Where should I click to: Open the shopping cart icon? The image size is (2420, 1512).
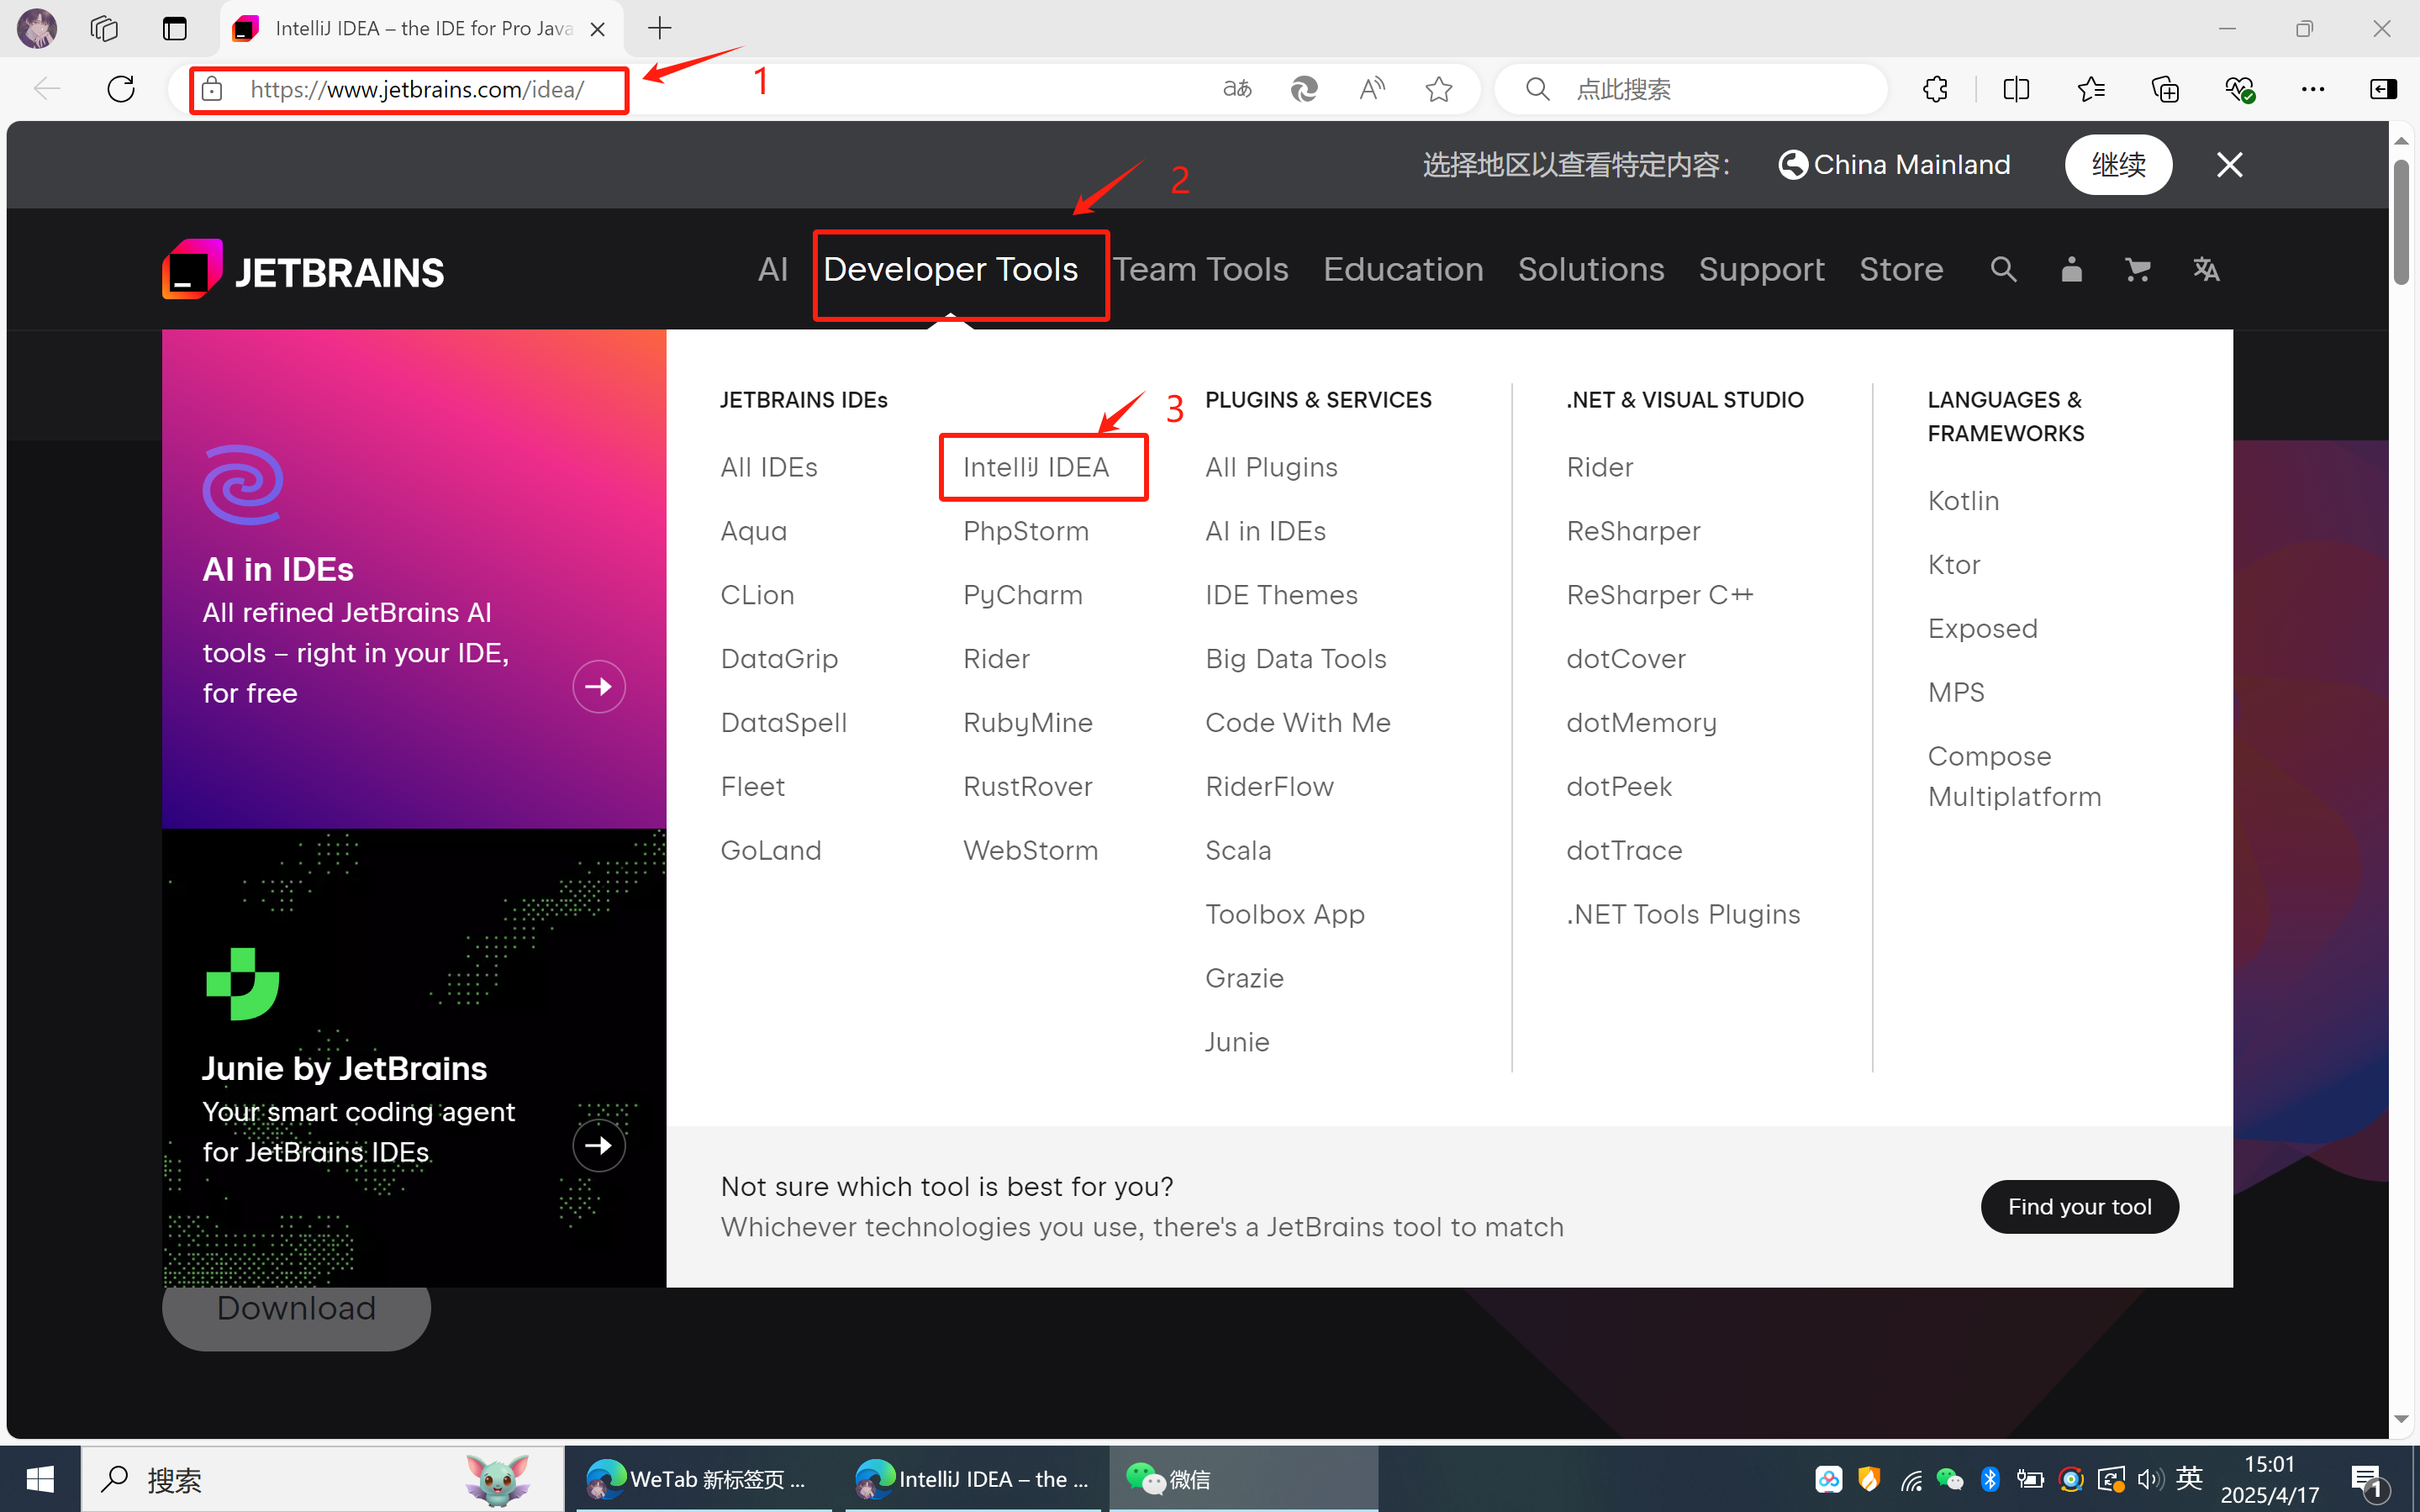click(2137, 269)
